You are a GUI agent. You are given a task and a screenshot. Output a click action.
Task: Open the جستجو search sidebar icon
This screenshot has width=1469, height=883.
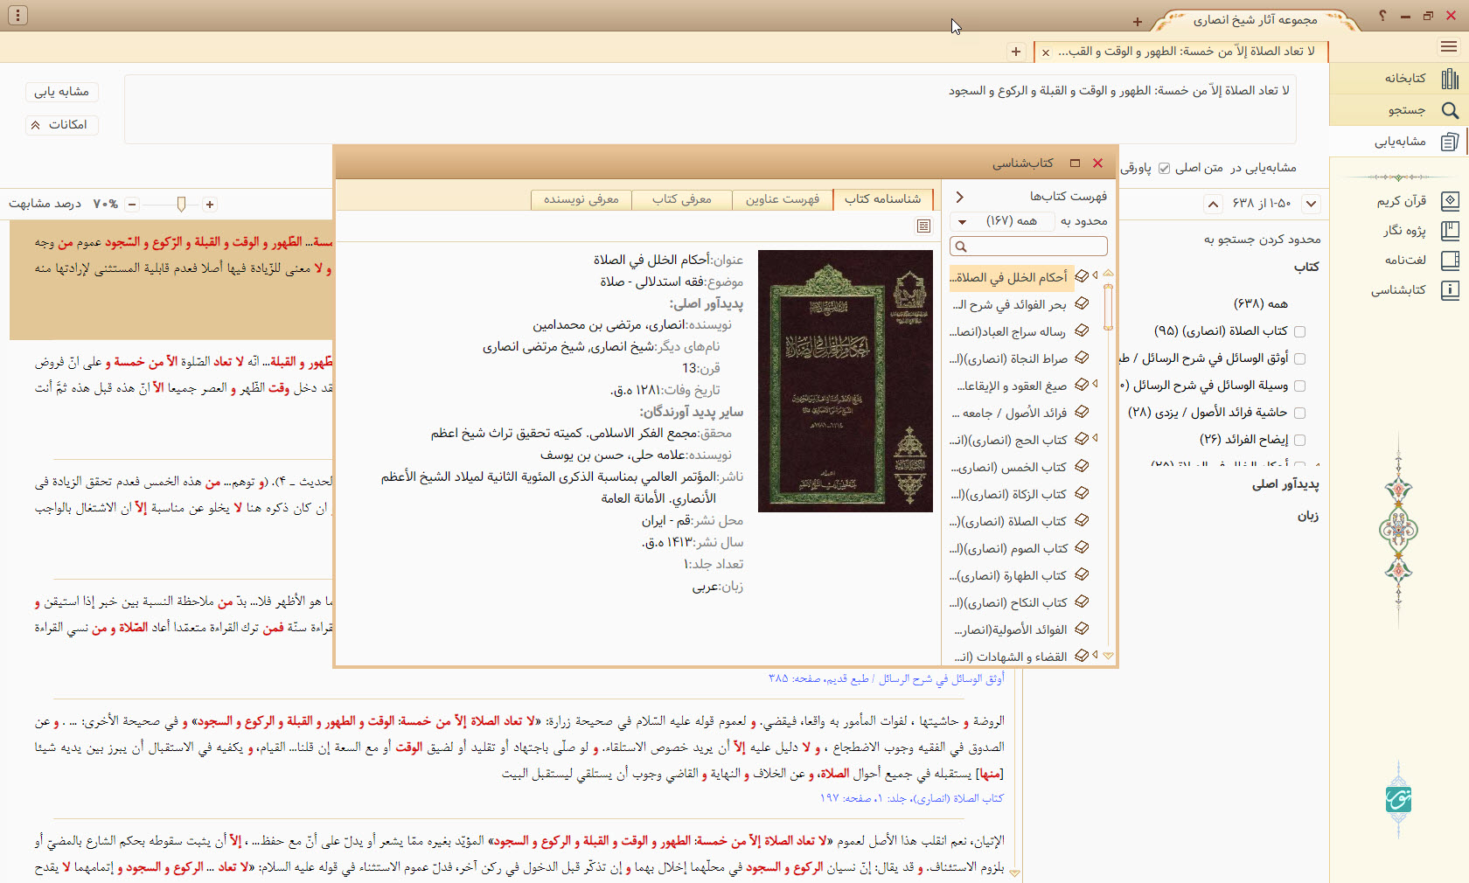[1449, 110]
